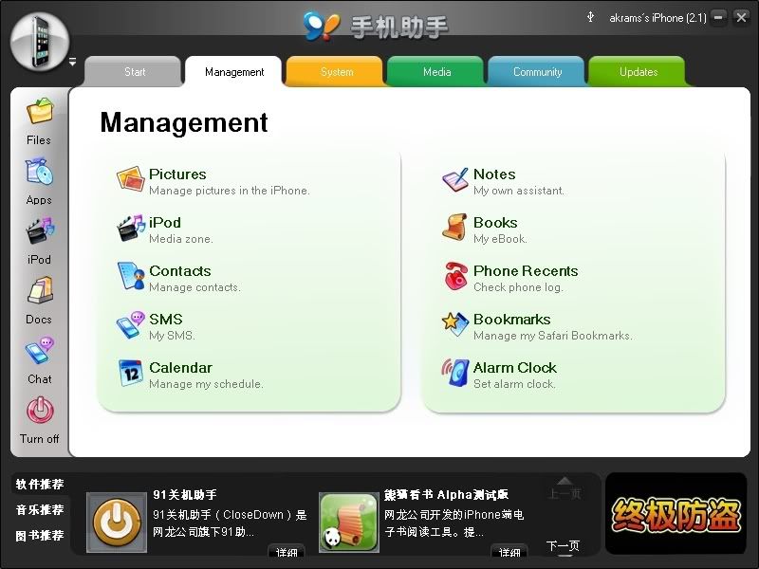Click 详细 button under 91关机助手
This screenshot has width=759, height=569.
tap(287, 552)
